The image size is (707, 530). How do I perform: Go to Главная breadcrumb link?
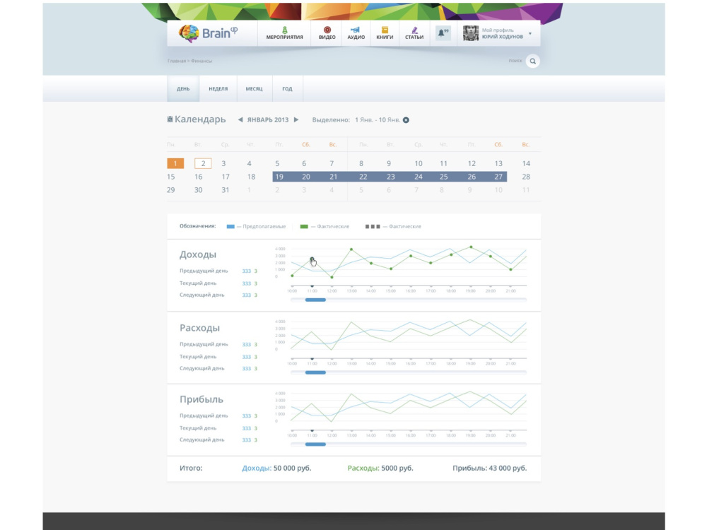tap(176, 61)
